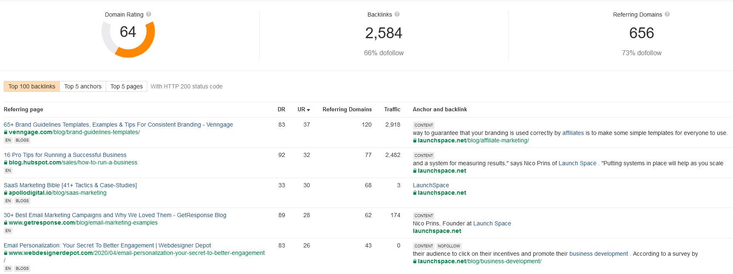Click the 2,482 traffic value
Viewport: 733px width, 274px height.
[393, 155]
